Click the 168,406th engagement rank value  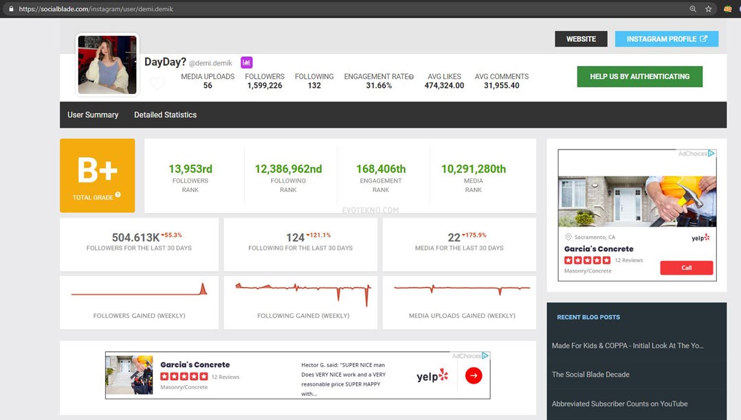381,169
